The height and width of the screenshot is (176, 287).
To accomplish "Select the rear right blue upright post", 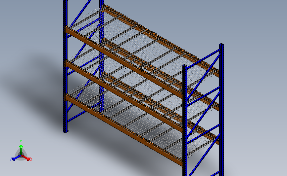I will click(x=221, y=110).
